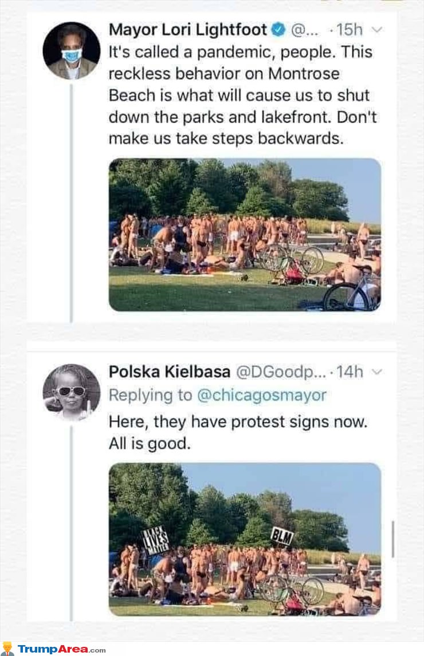Screen dimensions: 424x656
Task: Open Polska Kielbasa's profile avatar
Action: tap(72, 393)
